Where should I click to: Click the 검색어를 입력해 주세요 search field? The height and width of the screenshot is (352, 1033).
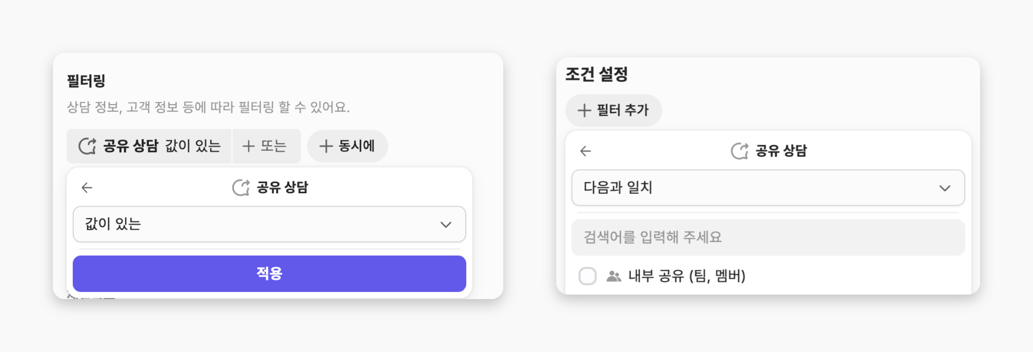tap(768, 237)
